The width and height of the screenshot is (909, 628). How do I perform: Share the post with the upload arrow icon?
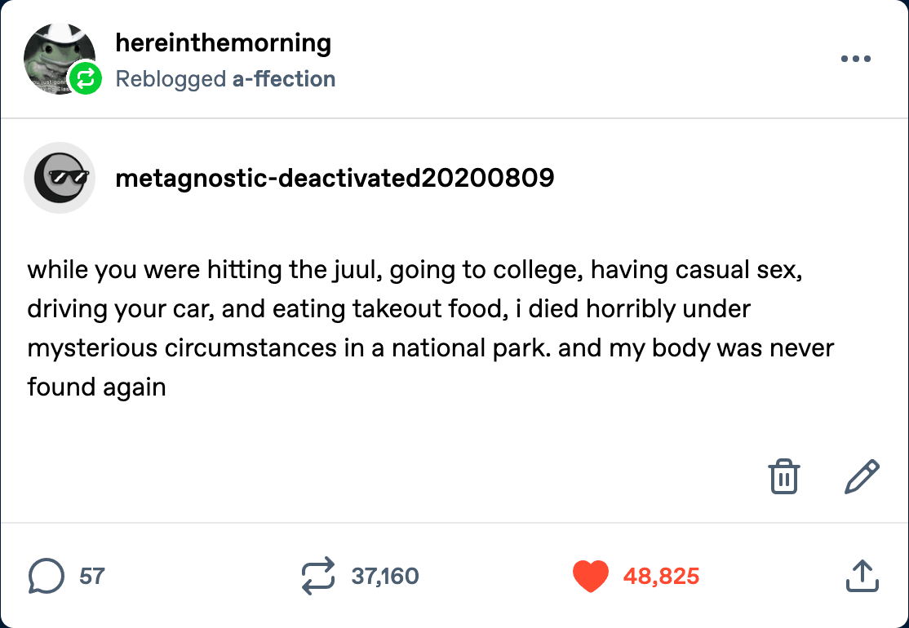coord(862,576)
